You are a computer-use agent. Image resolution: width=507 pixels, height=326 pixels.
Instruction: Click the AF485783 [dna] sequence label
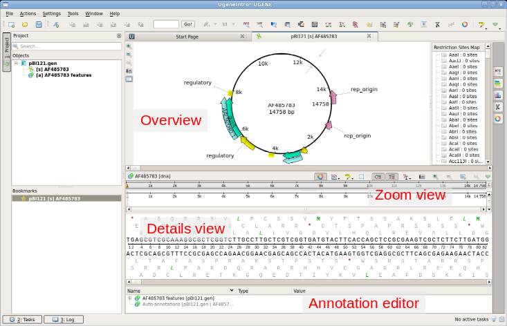click(x=153, y=176)
